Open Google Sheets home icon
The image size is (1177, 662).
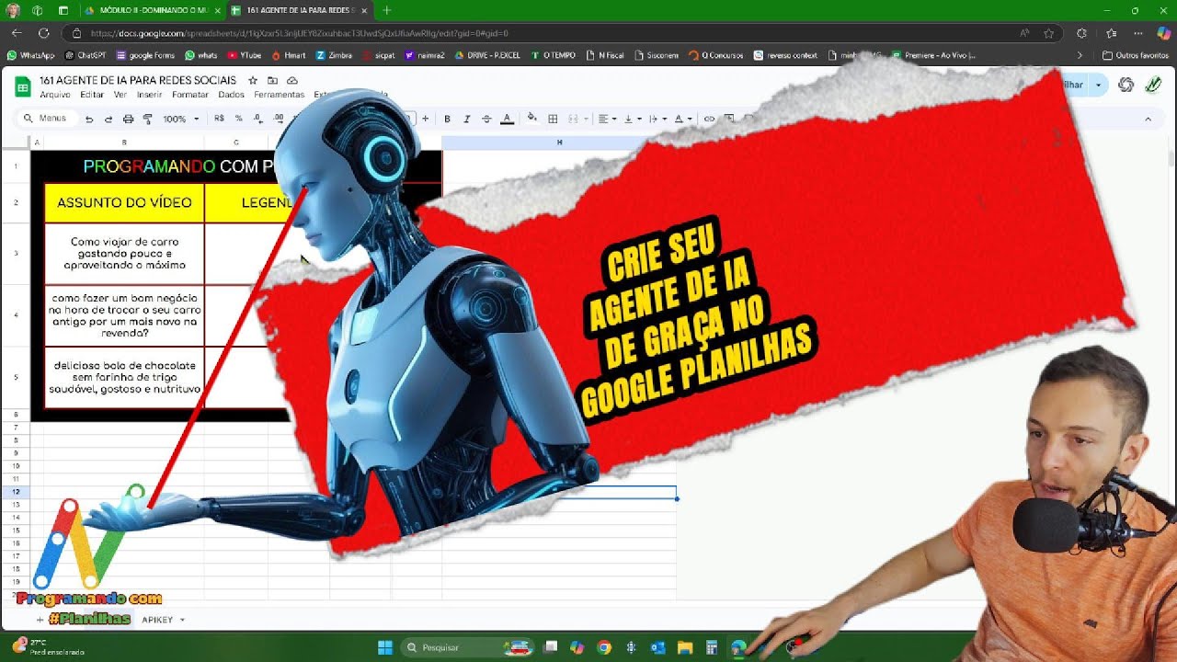point(23,86)
